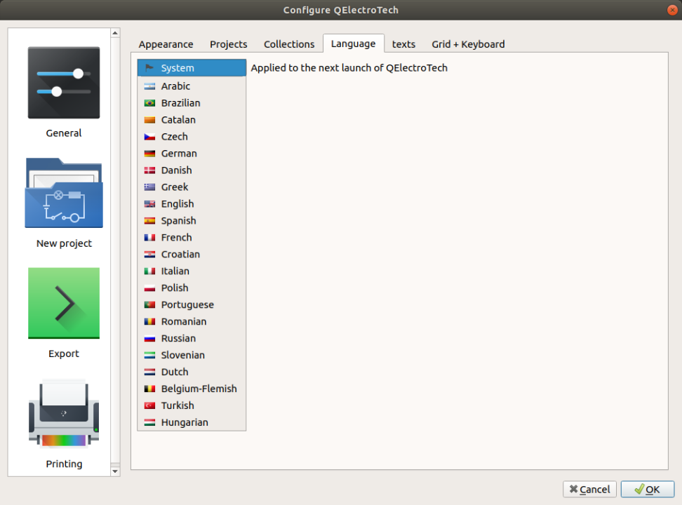This screenshot has height=505, width=682.
Task: Switch to the Appearance tab
Action: coord(166,44)
